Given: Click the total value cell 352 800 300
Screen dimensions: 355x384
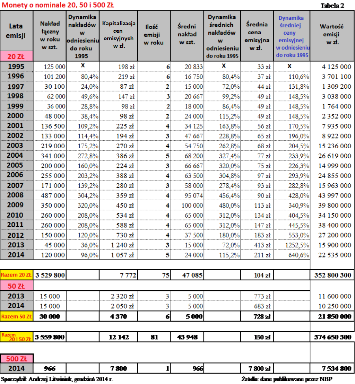Looking at the screenshot, I should point(332,275).
